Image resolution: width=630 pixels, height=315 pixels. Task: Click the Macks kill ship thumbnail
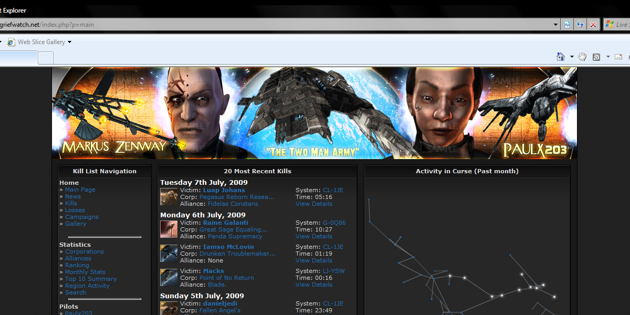point(169,278)
